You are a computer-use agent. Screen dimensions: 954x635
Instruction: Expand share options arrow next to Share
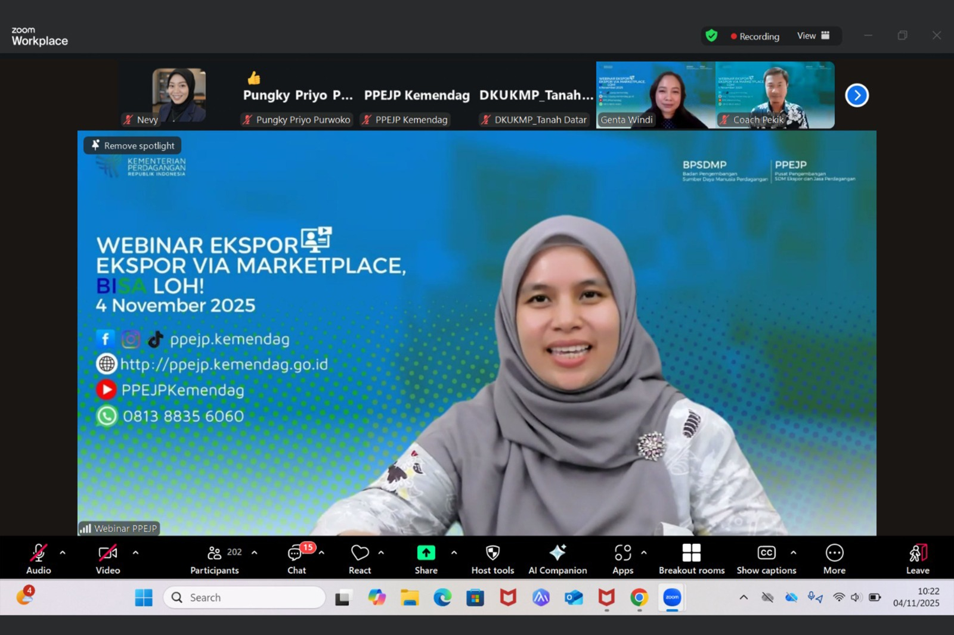(454, 553)
